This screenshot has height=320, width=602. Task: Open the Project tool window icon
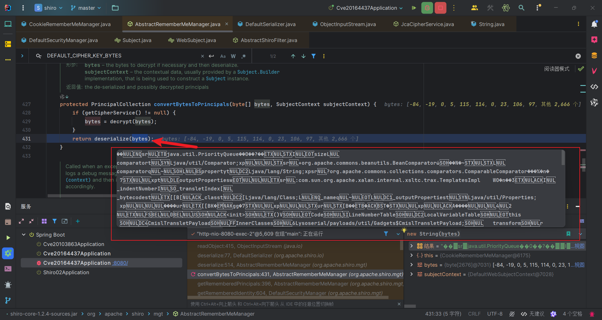pyautogui.click(x=8, y=24)
